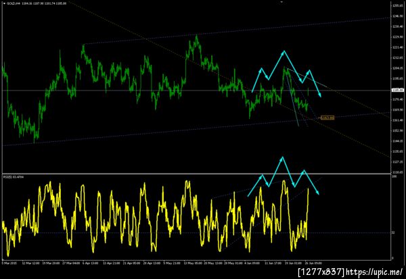Click the '11 Jun 17:00' time axis label
Image resolution: width=406 pixels, height=279 pixels.
click(273, 263)
